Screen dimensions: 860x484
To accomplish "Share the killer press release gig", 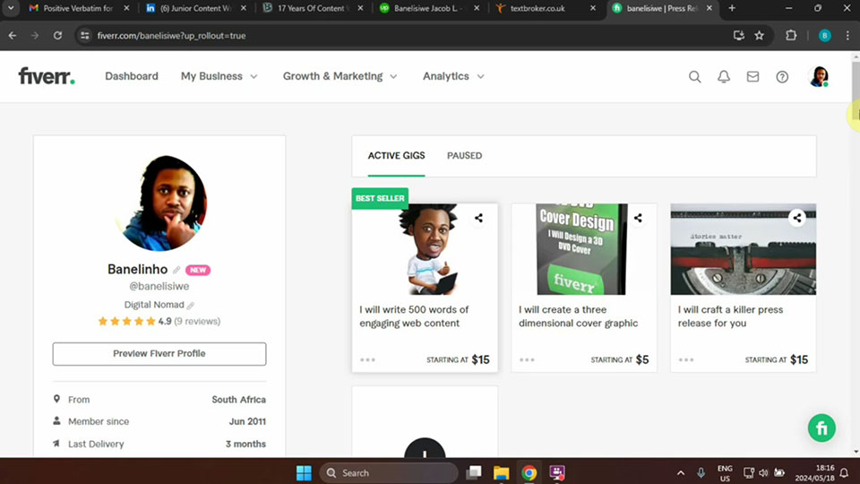I will tap(796, 218).
